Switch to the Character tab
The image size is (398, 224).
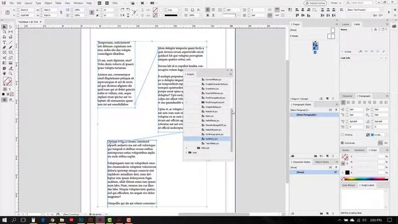click(347, 96)
